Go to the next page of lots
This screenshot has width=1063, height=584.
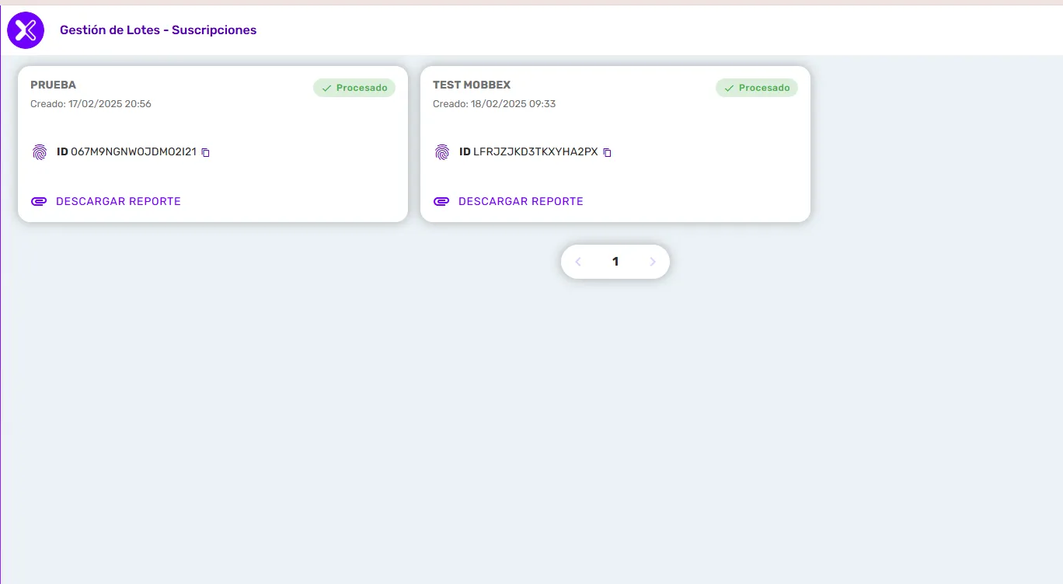click(653, 262)
